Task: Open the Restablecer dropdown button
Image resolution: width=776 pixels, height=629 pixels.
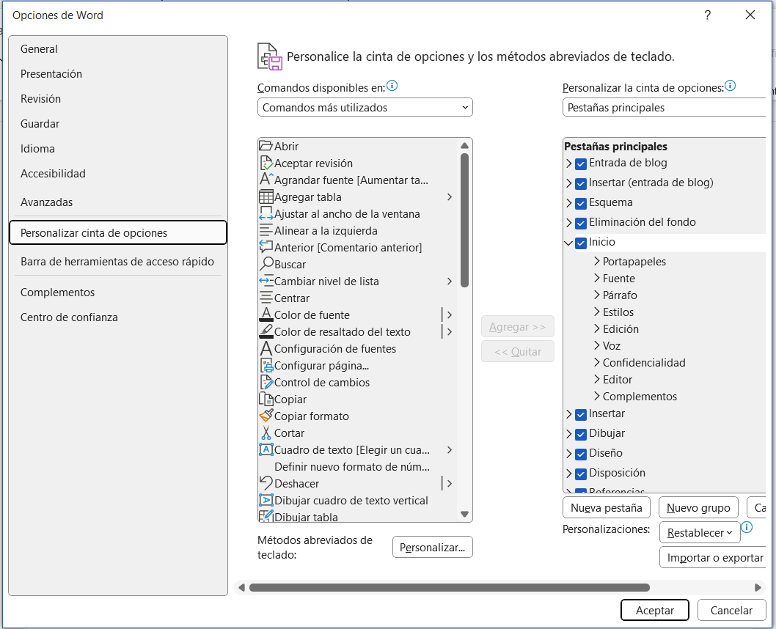Action: click(x=699, y=533)
